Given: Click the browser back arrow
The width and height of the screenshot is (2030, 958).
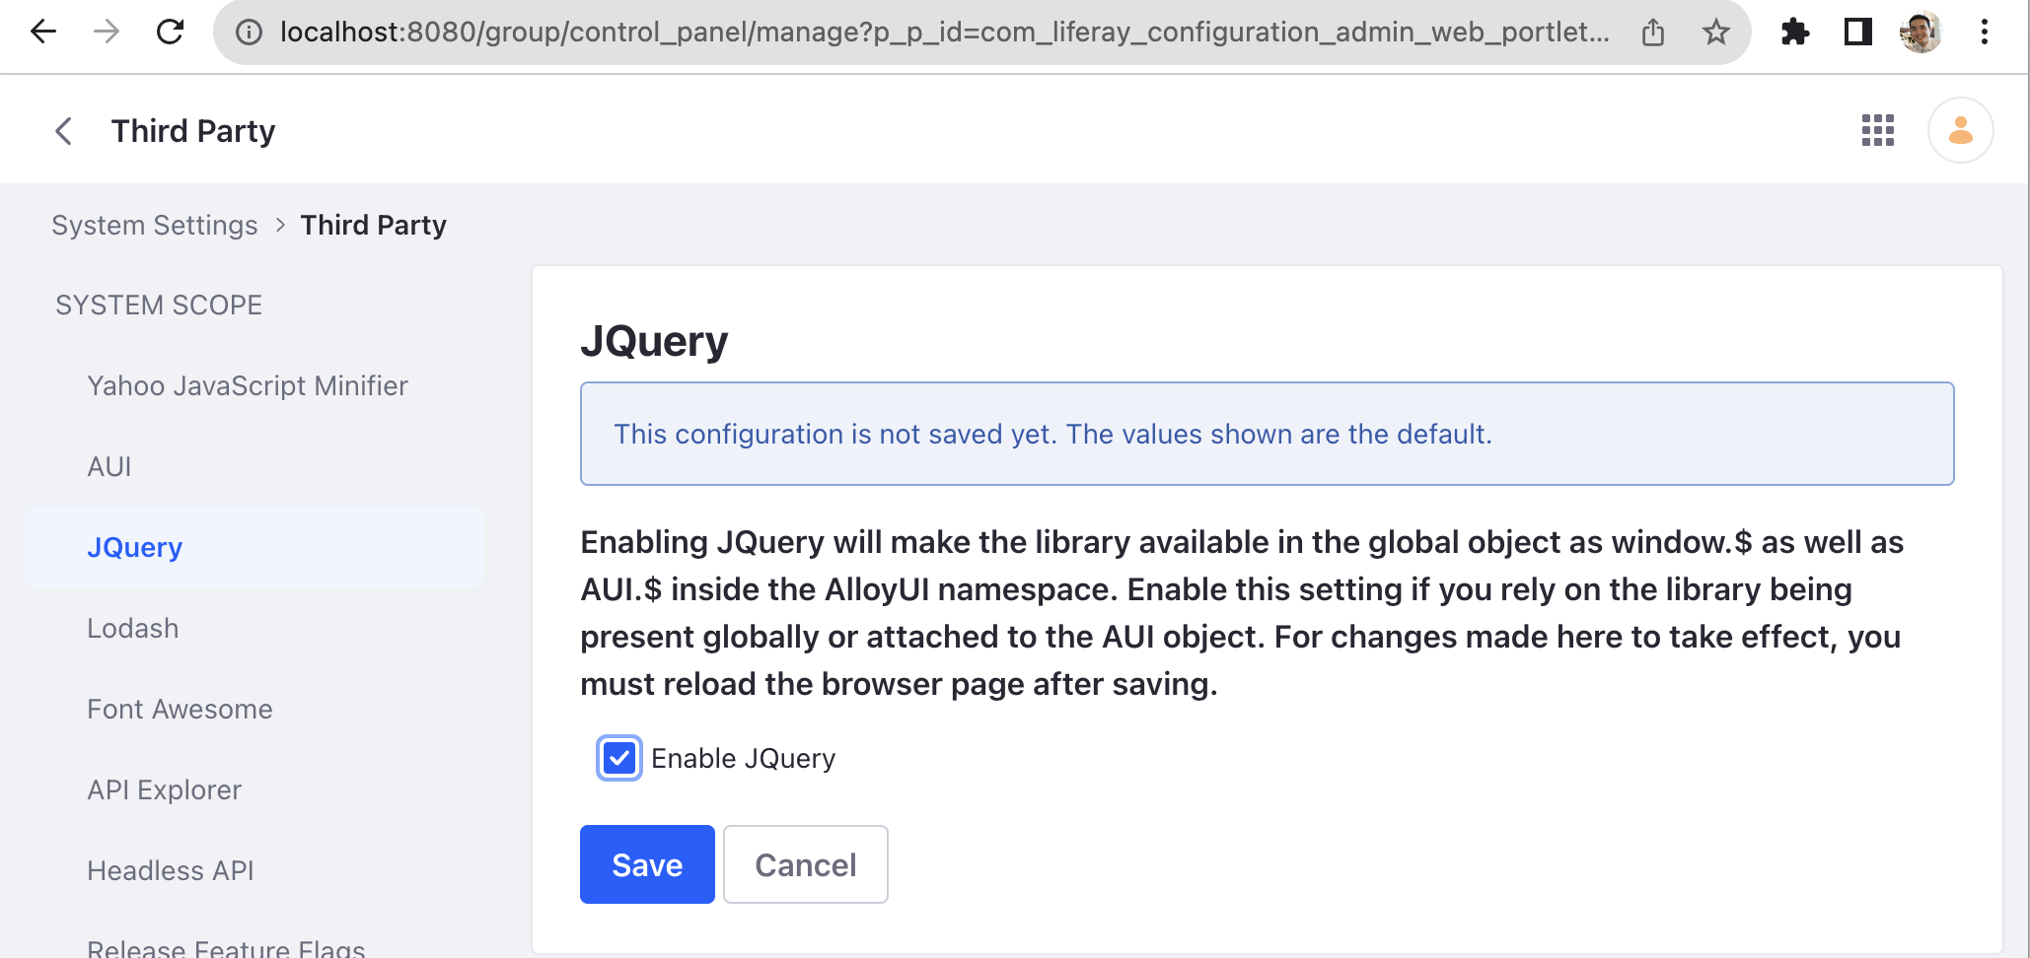Looking at the screenshot, I should tap(43, 33).
